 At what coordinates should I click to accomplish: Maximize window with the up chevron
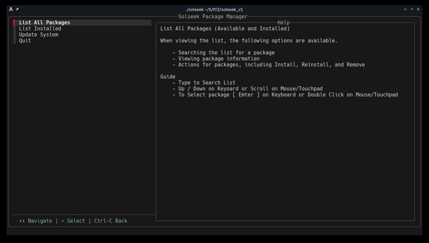point(412,9)
